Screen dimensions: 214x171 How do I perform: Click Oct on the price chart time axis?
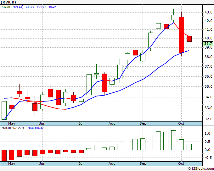181,123
